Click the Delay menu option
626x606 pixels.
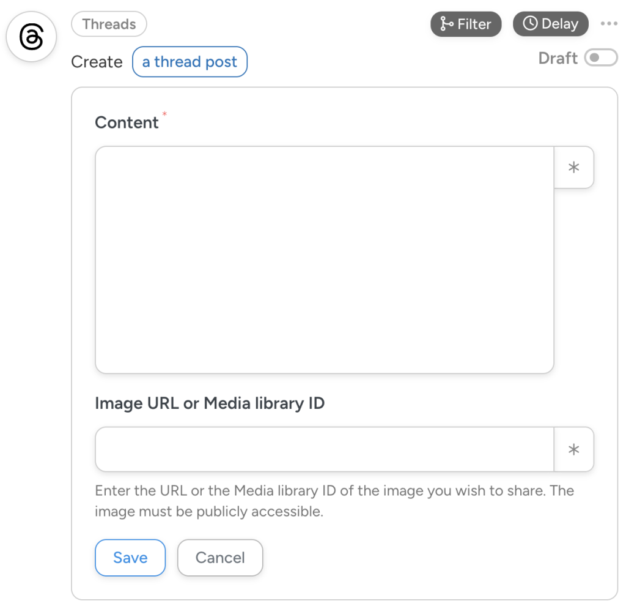click(550, 24)
